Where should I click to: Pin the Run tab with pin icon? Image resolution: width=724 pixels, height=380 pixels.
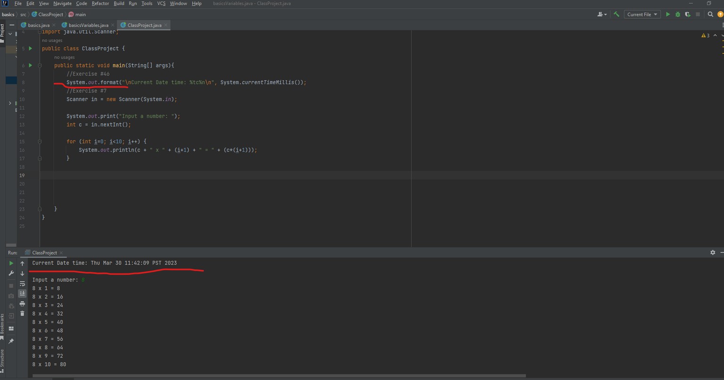[x=11, y=340]
